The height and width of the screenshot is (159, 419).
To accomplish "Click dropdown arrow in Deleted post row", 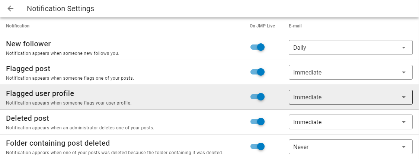I will pos(404,122).
